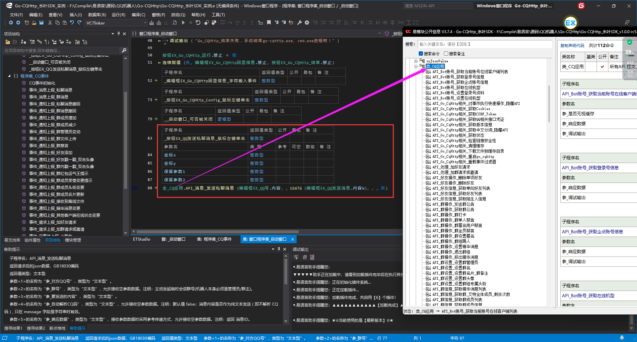Viewport: 637px width, 342px height.
Task: Click the open folder toolbar icon
Action: click(x=34, y=23)
